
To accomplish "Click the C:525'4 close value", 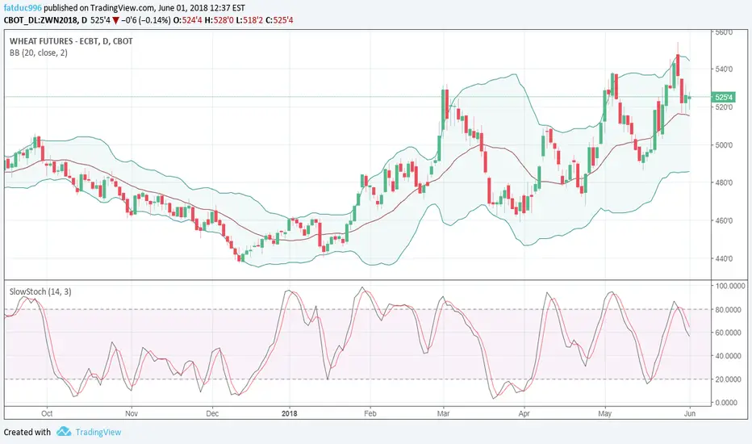I will click(x=279, y=20).
